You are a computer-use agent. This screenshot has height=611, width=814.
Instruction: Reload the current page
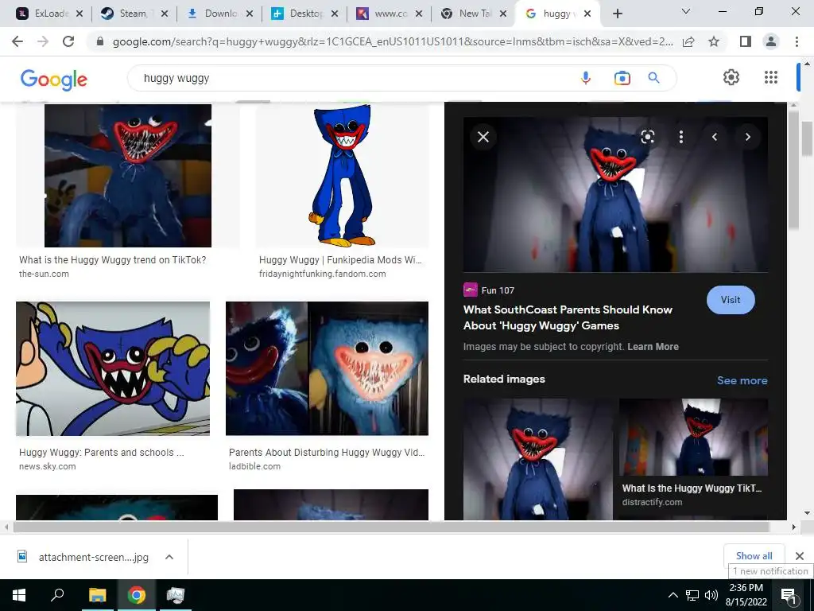68,41
